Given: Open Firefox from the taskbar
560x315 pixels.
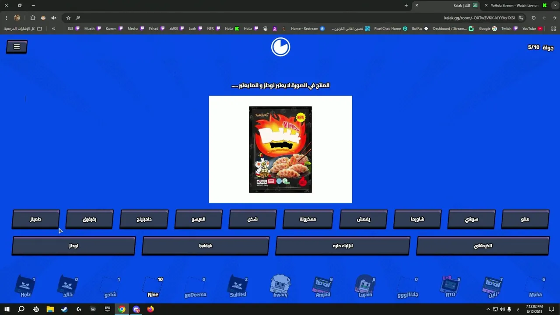Looking at the screenshot, I should pyautogui.click(x=150, y=309).
